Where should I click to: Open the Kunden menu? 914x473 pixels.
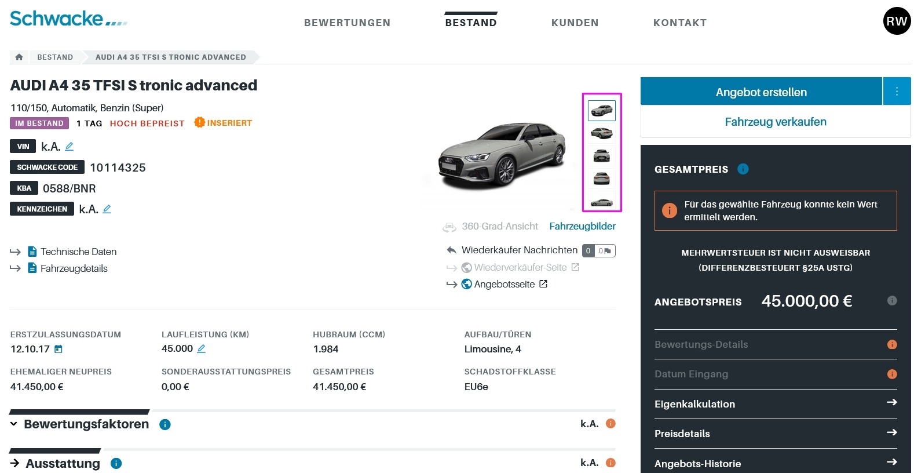[x=575, y=23]
